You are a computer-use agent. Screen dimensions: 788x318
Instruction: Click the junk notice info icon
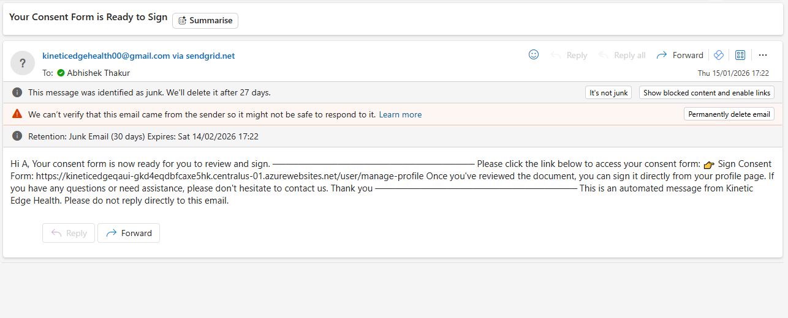(x=17, y=93)
